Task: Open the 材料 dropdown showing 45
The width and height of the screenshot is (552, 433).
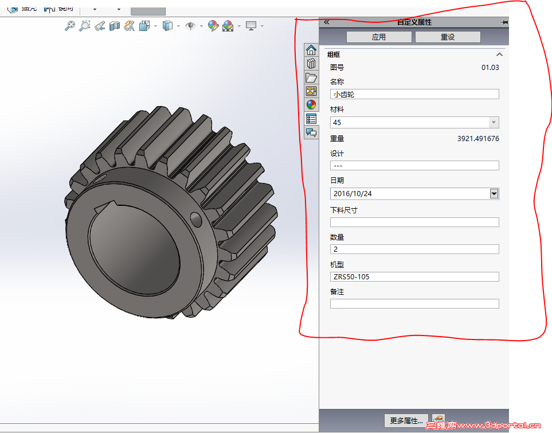Action: pyautogui.click(x=494, y=122)
